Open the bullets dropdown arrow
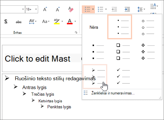 click(93, 9)
